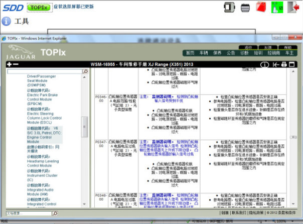Open Electric Park Brake Control Module item

[42, 97]
